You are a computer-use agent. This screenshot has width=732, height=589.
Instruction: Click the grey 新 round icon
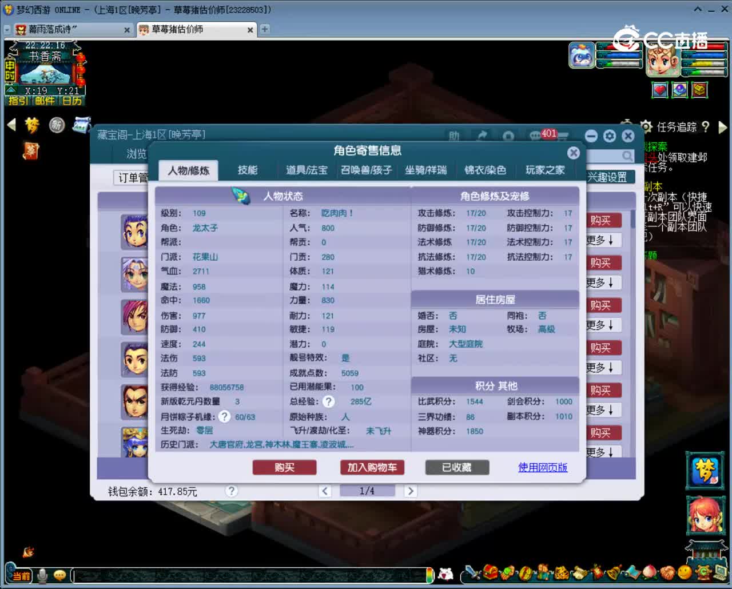(57, 125)
